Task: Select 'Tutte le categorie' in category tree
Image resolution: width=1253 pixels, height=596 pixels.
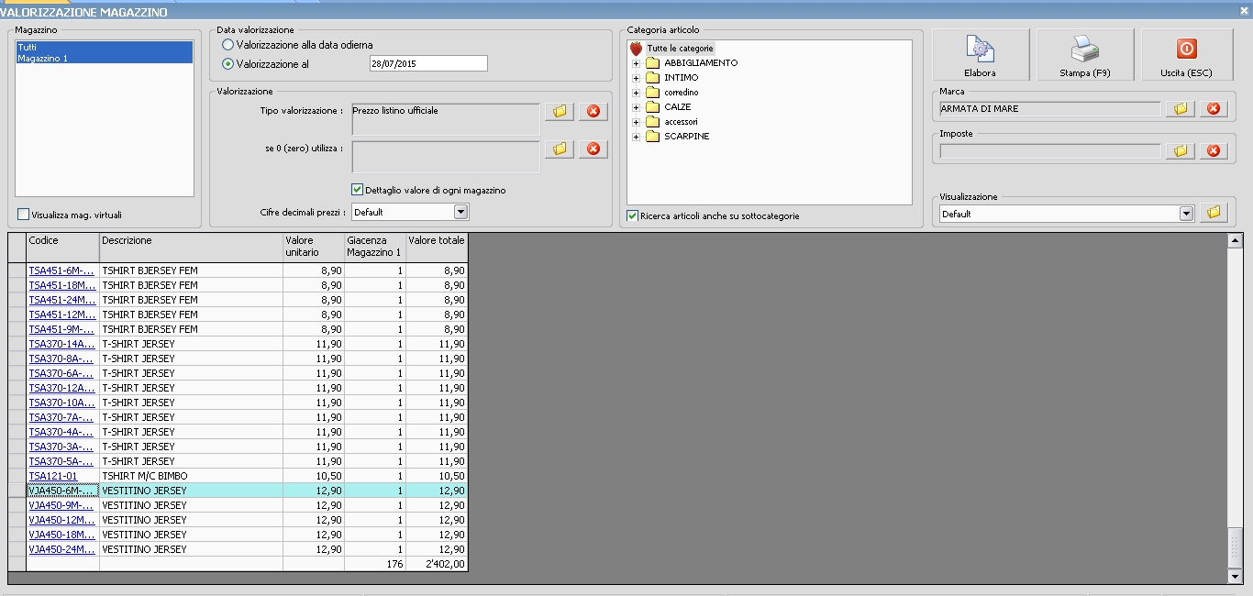Action: pos(680,49)
